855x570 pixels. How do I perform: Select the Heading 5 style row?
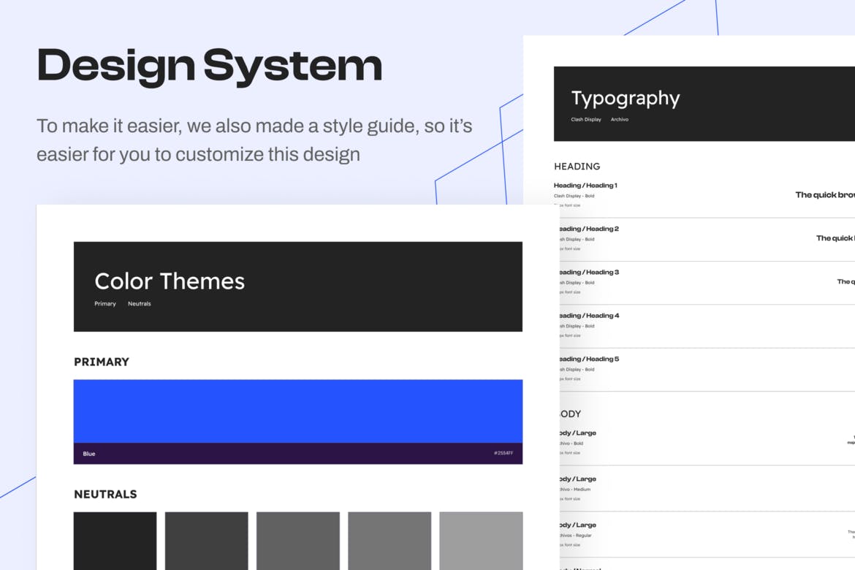(x=589, y=359)
